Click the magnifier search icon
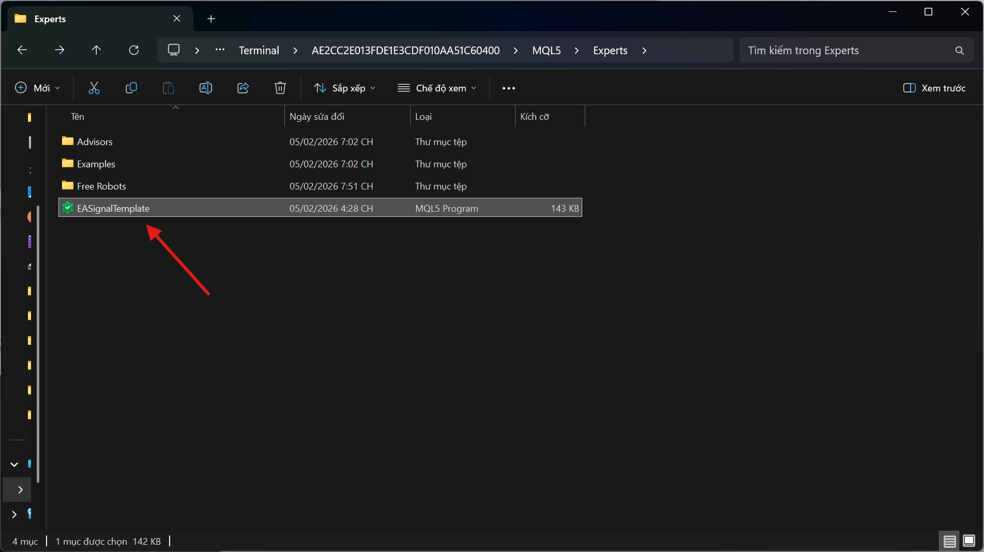This screenshot has height=552, width=984. pyautogui.click(x=960, y=50)
